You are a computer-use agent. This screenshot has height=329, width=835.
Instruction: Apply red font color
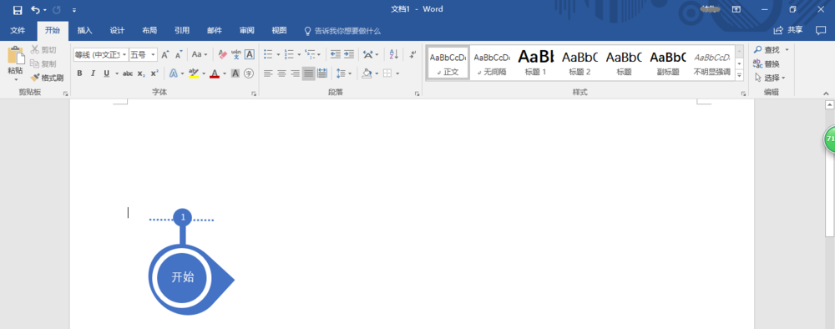pyautogui.click(x=215, y=73)
